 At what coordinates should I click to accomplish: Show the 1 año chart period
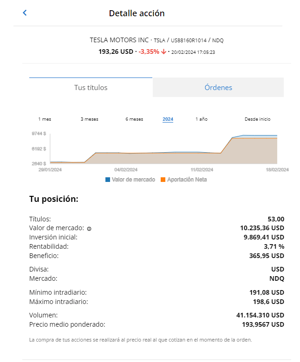(x=202, y=119)
